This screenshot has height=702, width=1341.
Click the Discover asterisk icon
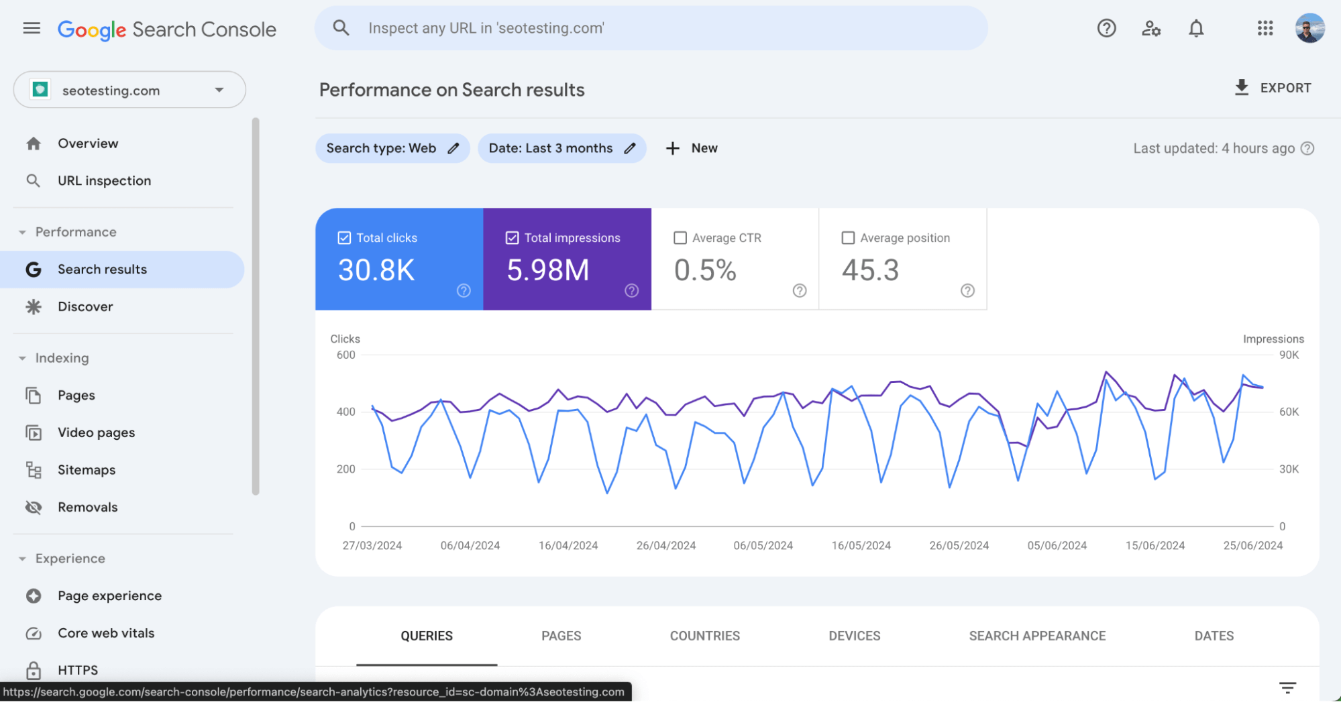coord(34,307)
